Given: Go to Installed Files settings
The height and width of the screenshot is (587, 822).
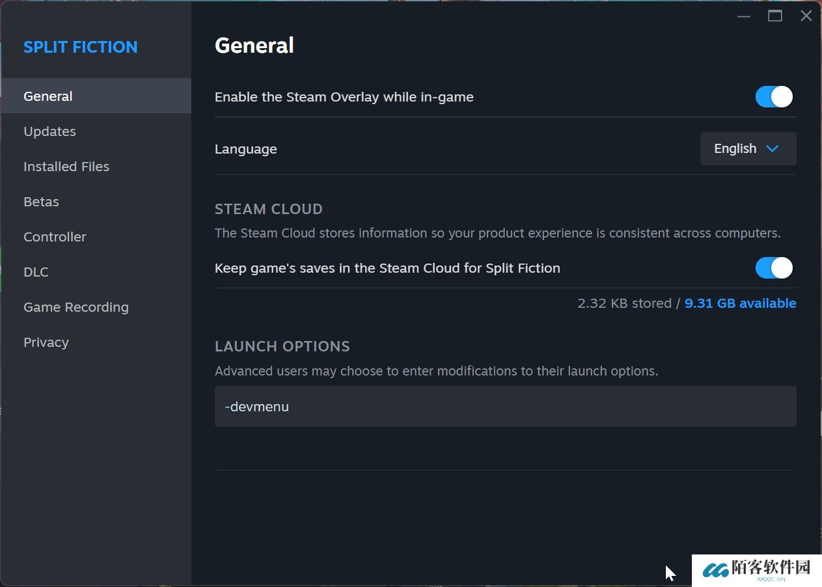Looking at the screenshot, I should click(x=66, y=167).
